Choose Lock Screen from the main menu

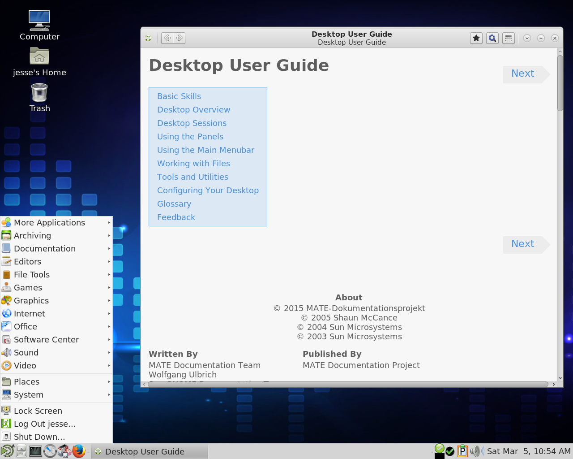[x=56, y=411]
